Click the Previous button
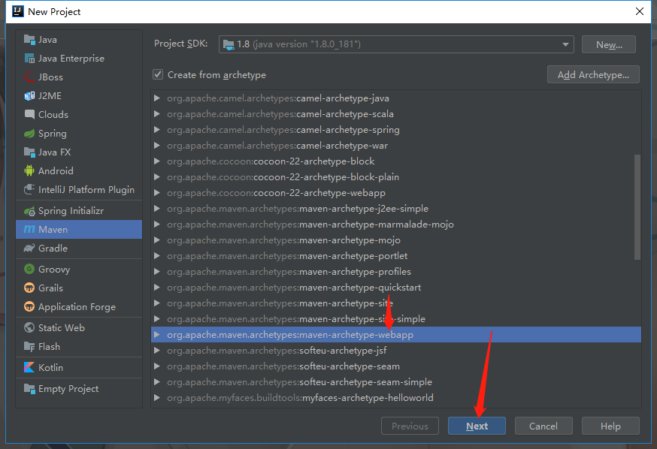Screen dimensions: 657x449 tap(410, 426)
